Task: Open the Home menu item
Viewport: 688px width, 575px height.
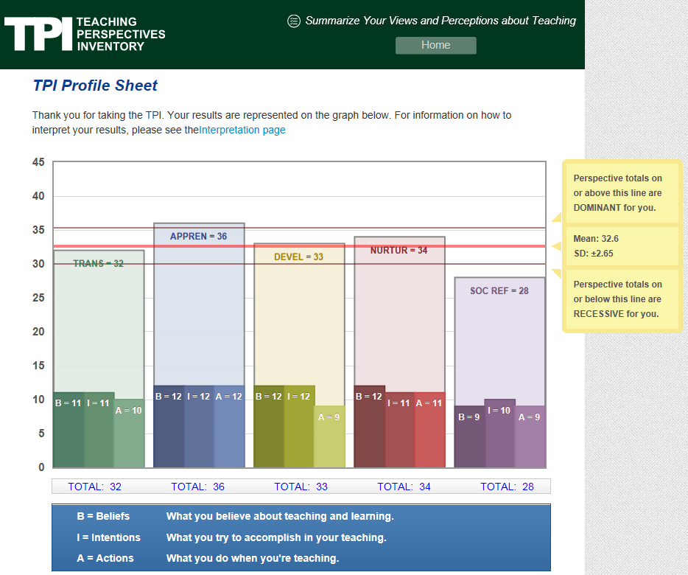Action: pos(435,45)
